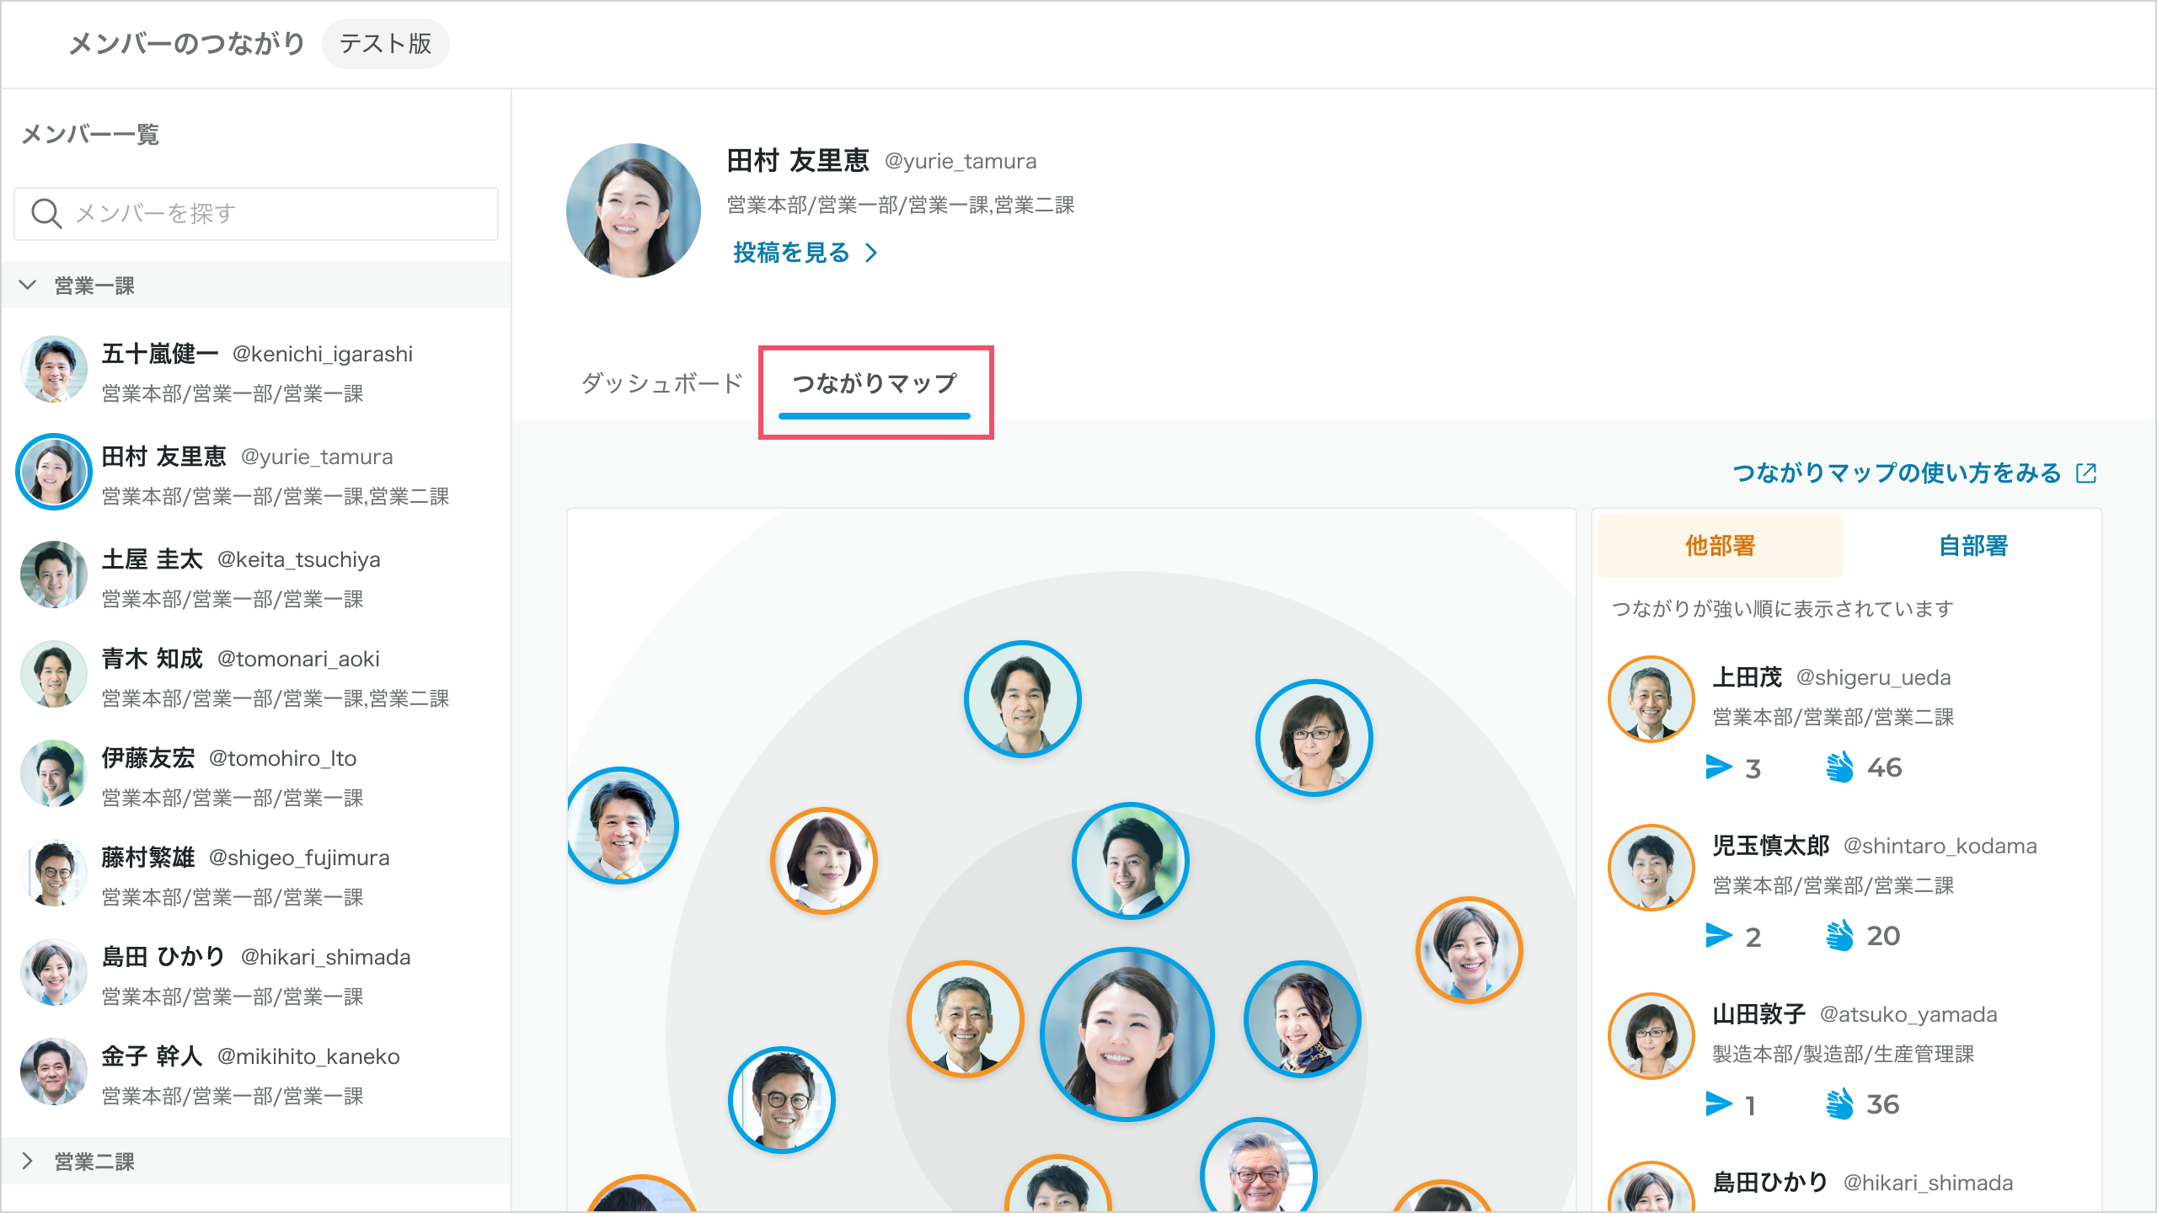This screenshot has width=2157, height=1213.
Task: Switch to the ダッシュボード tab
Action: pos(661,383)
